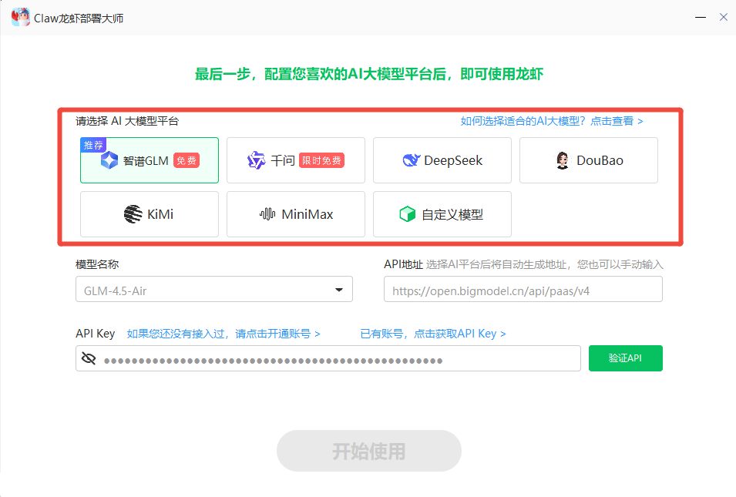This screenshot has height=497, width=736.
Task: Select the 智谱GLM platform card
Action: (x=149, y=160)
